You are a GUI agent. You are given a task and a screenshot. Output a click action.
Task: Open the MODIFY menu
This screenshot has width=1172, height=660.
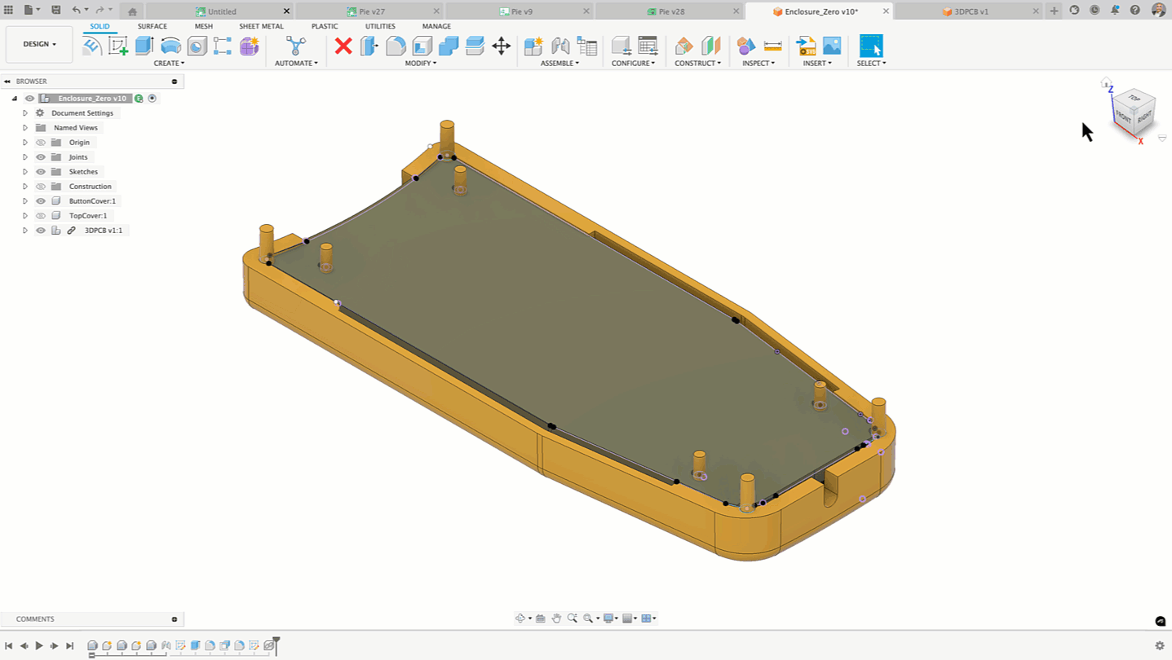pyautogui.click(x=420, y=63)
